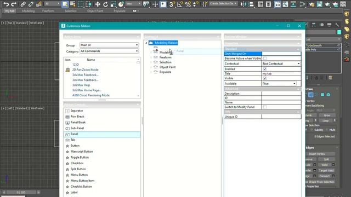Image resolution: width=351 pixels, height=197 pixels.
Task: Open the Schematic View icon
Action: (x=293, y=4)
